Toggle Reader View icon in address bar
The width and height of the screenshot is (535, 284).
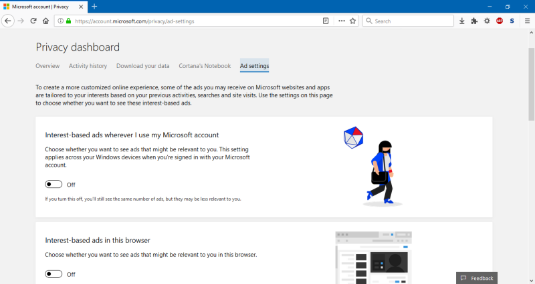tap(326, 21)
